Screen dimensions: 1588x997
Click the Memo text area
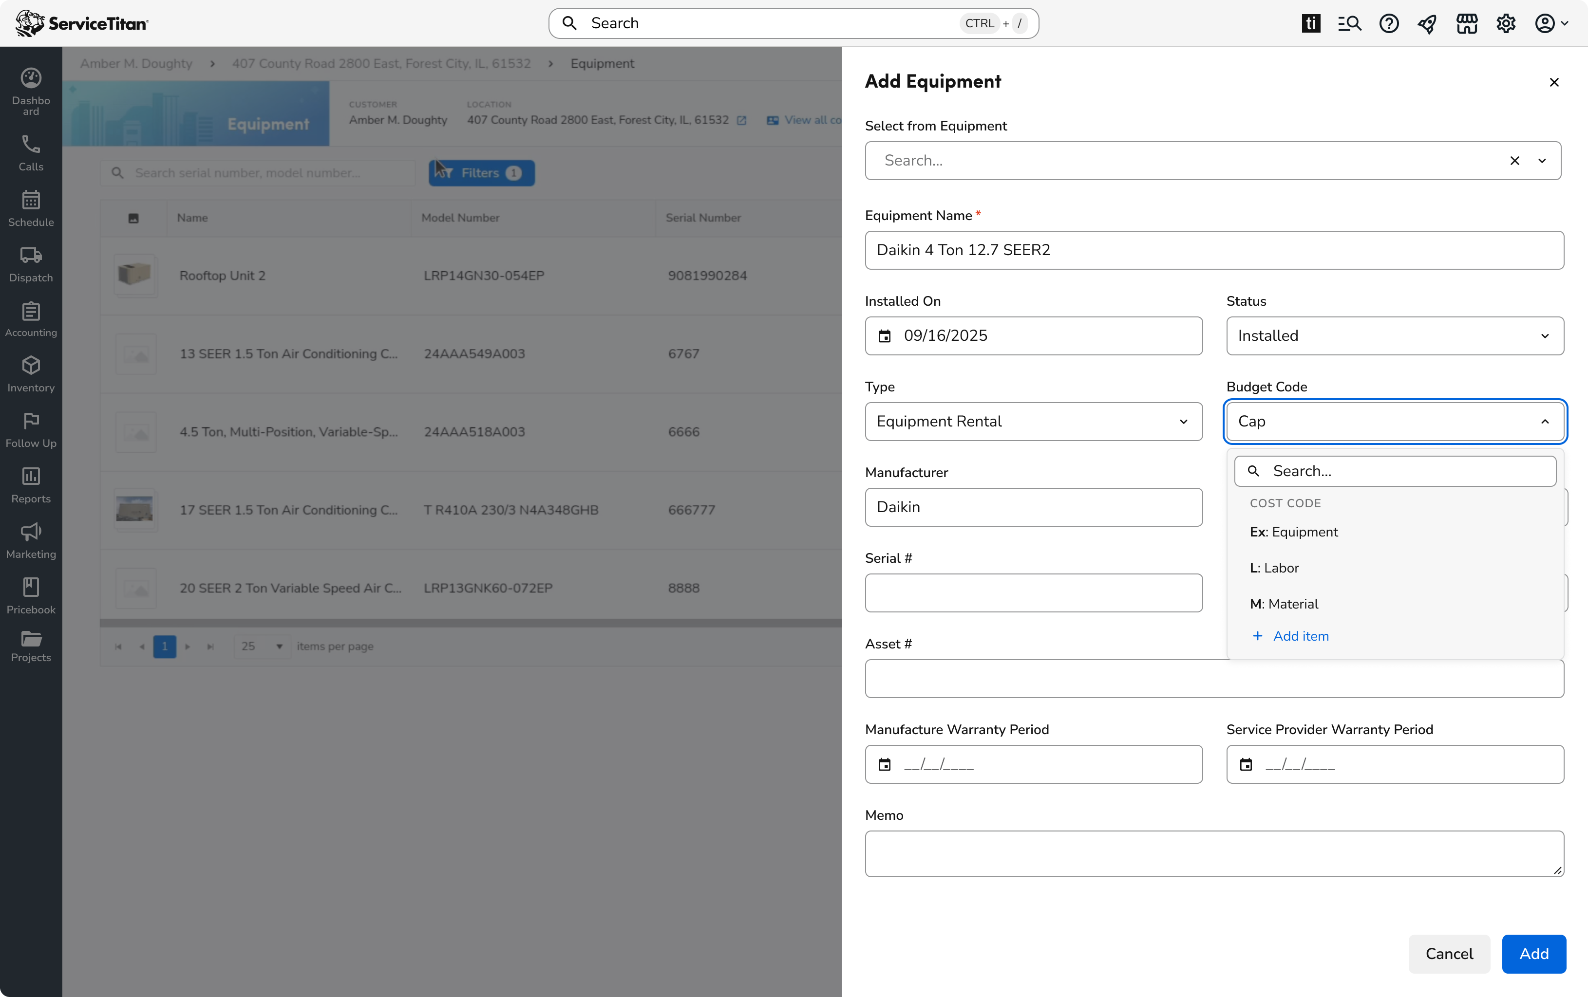(x=1214, y=853)
